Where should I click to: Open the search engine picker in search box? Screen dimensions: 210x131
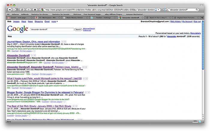[x=166, y=10]
